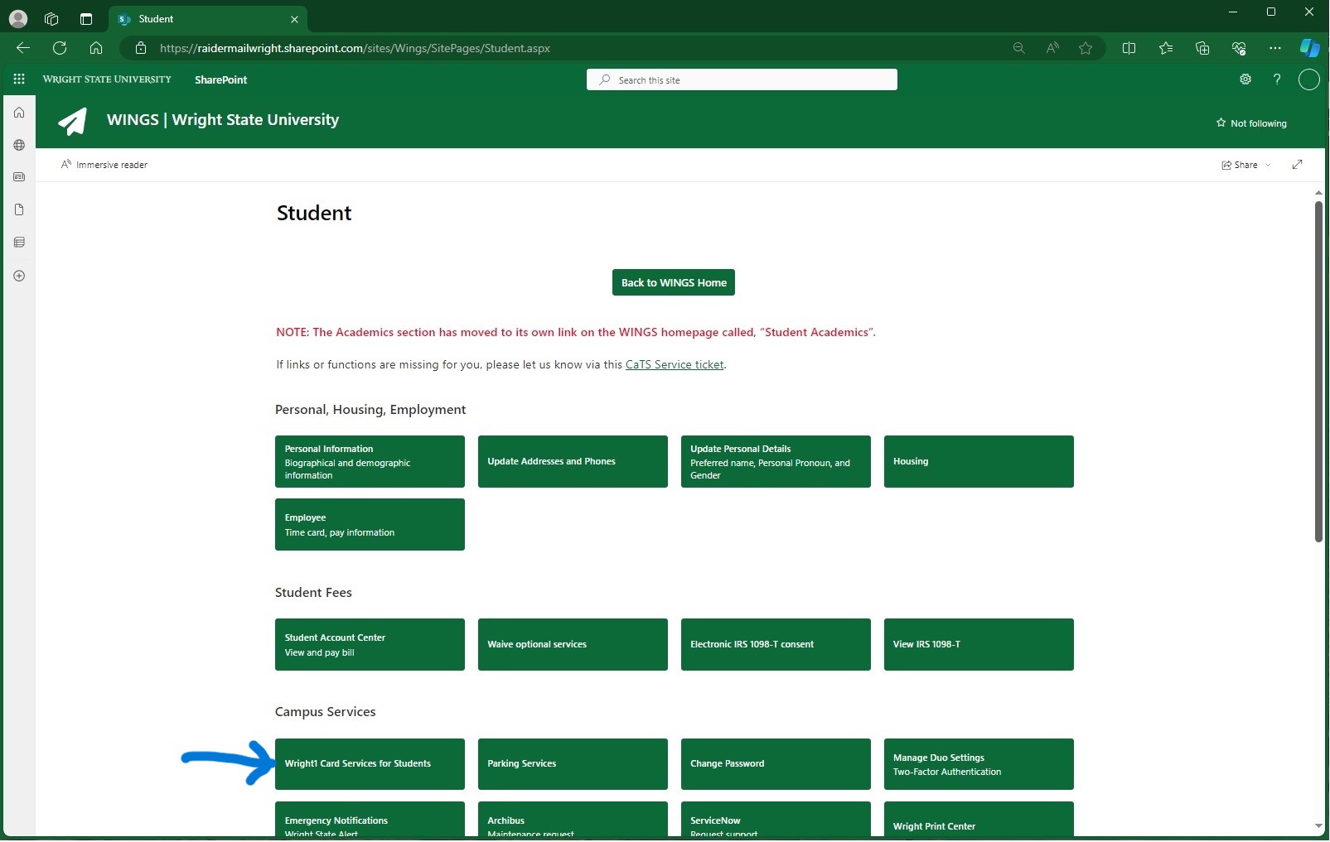Click the create plus icon in sidebar
The image size is (1330, 842).
pos(19,276)
